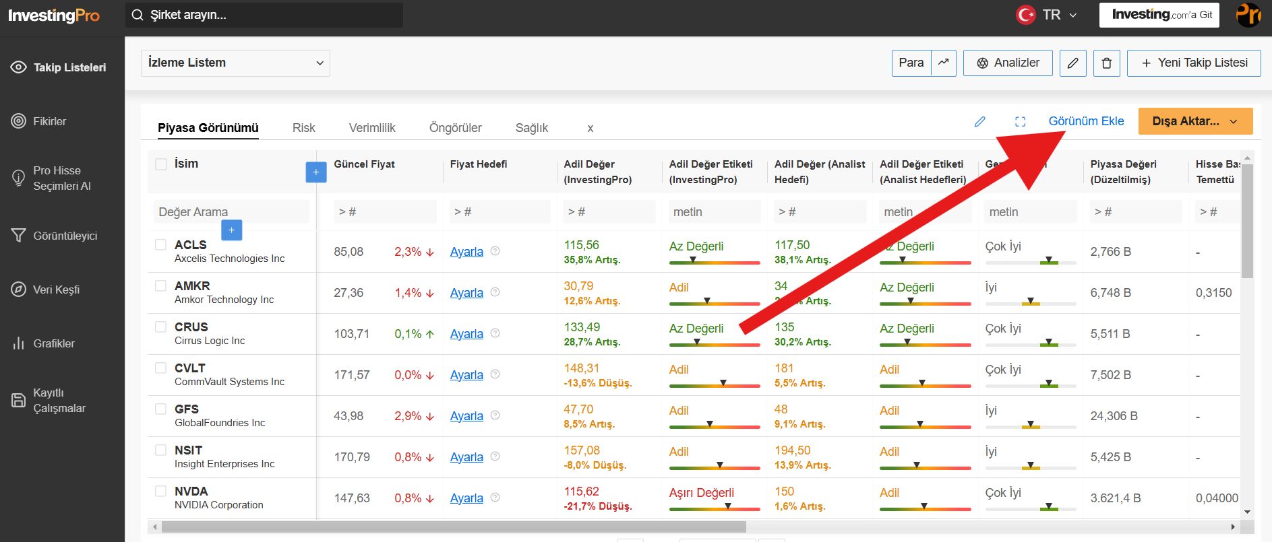Viewport: 1272px width, 542px height.
Task: Check the CVLT row checkbox
Action: [x=160, y=368]
